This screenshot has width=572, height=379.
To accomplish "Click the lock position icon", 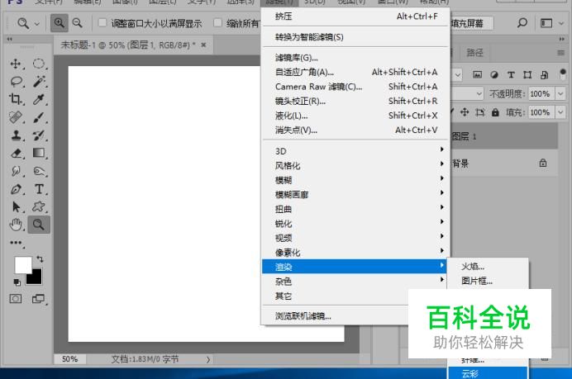I will pyautogui.click(x=464, y=112).
